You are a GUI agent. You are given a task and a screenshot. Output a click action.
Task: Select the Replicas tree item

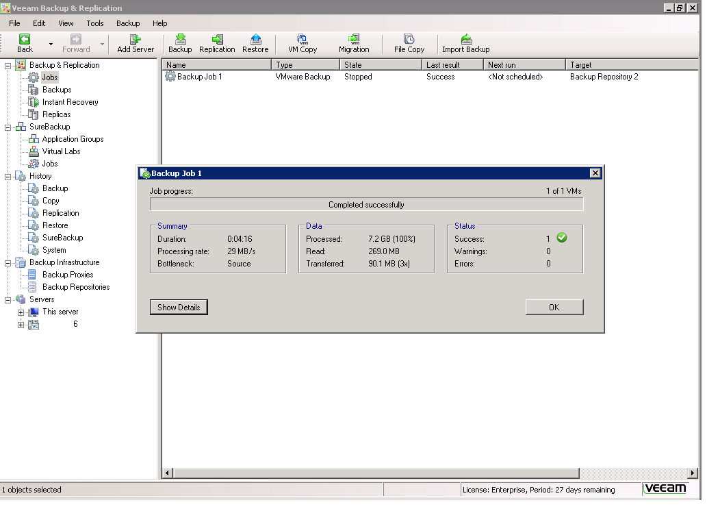coord(56,114)
